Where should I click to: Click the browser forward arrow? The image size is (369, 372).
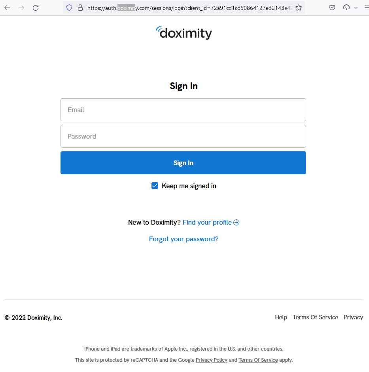pyautogui.click(x=21, y=7)
